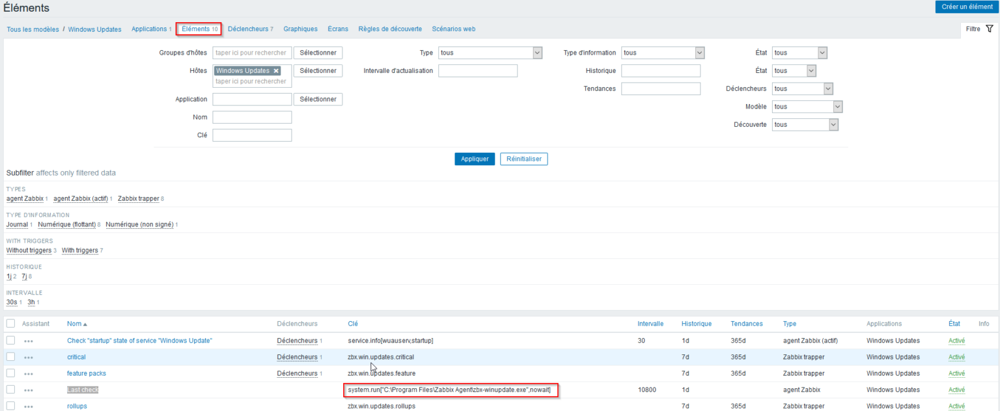Screen dimensions: 1000x411
Task: Check the checkbox for the rollups item
Action: (x=11, y=405)
